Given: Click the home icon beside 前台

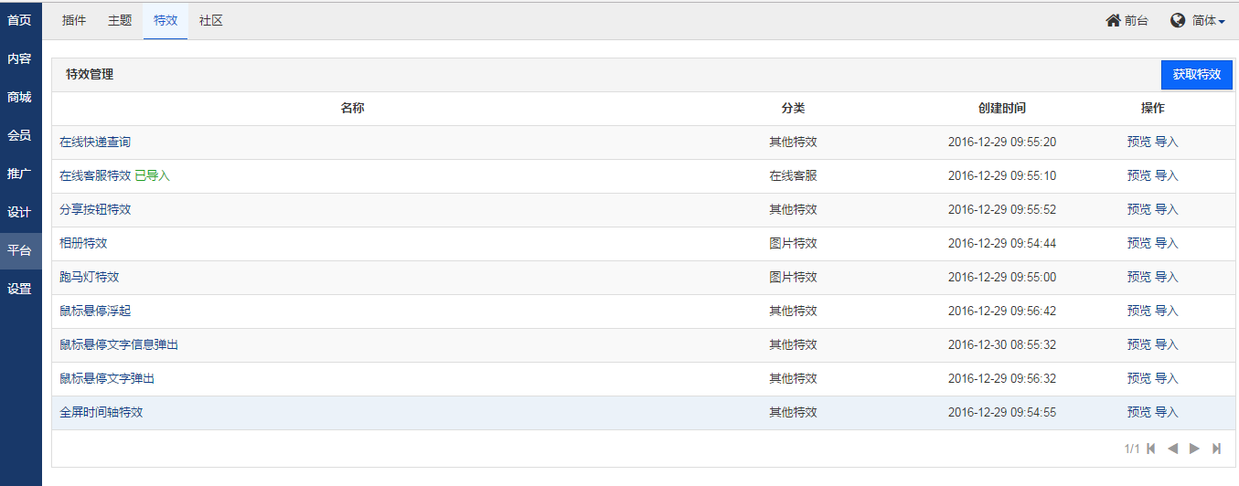Looking at the screenshot, I should click(x=1113, y=20).
